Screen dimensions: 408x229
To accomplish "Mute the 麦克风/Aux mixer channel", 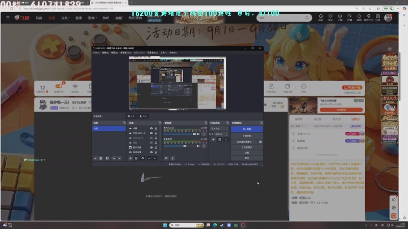I will 198,134.
